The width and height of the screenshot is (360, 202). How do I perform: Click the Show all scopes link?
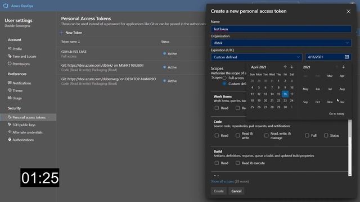coord(222,181)
